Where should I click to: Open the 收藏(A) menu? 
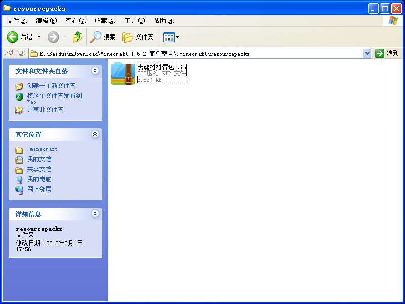click(105, 21)
